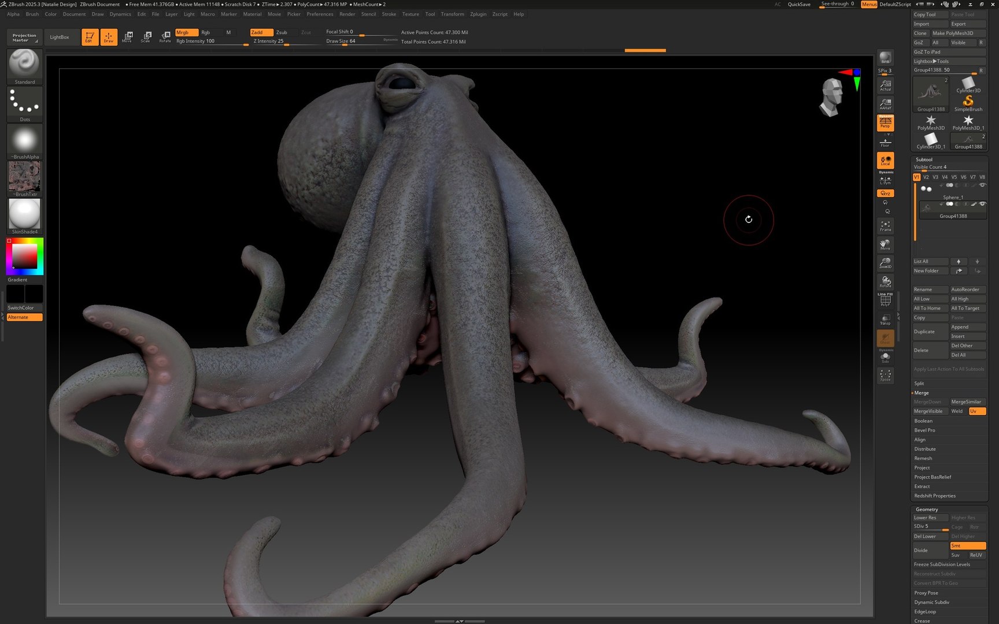Render with the BPR button
The height and width of the screenshot is (624, 999).
(x=885, y=58)
